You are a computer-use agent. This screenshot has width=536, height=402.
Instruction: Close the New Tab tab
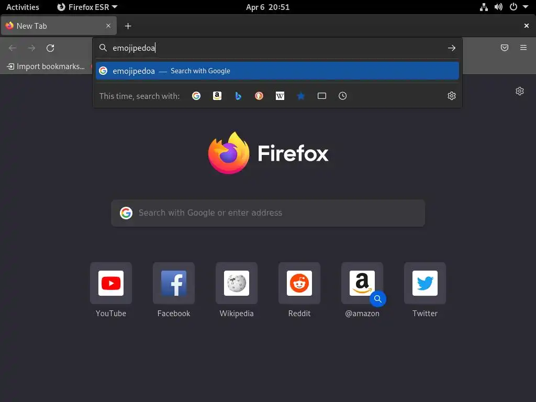click(108, 26)
